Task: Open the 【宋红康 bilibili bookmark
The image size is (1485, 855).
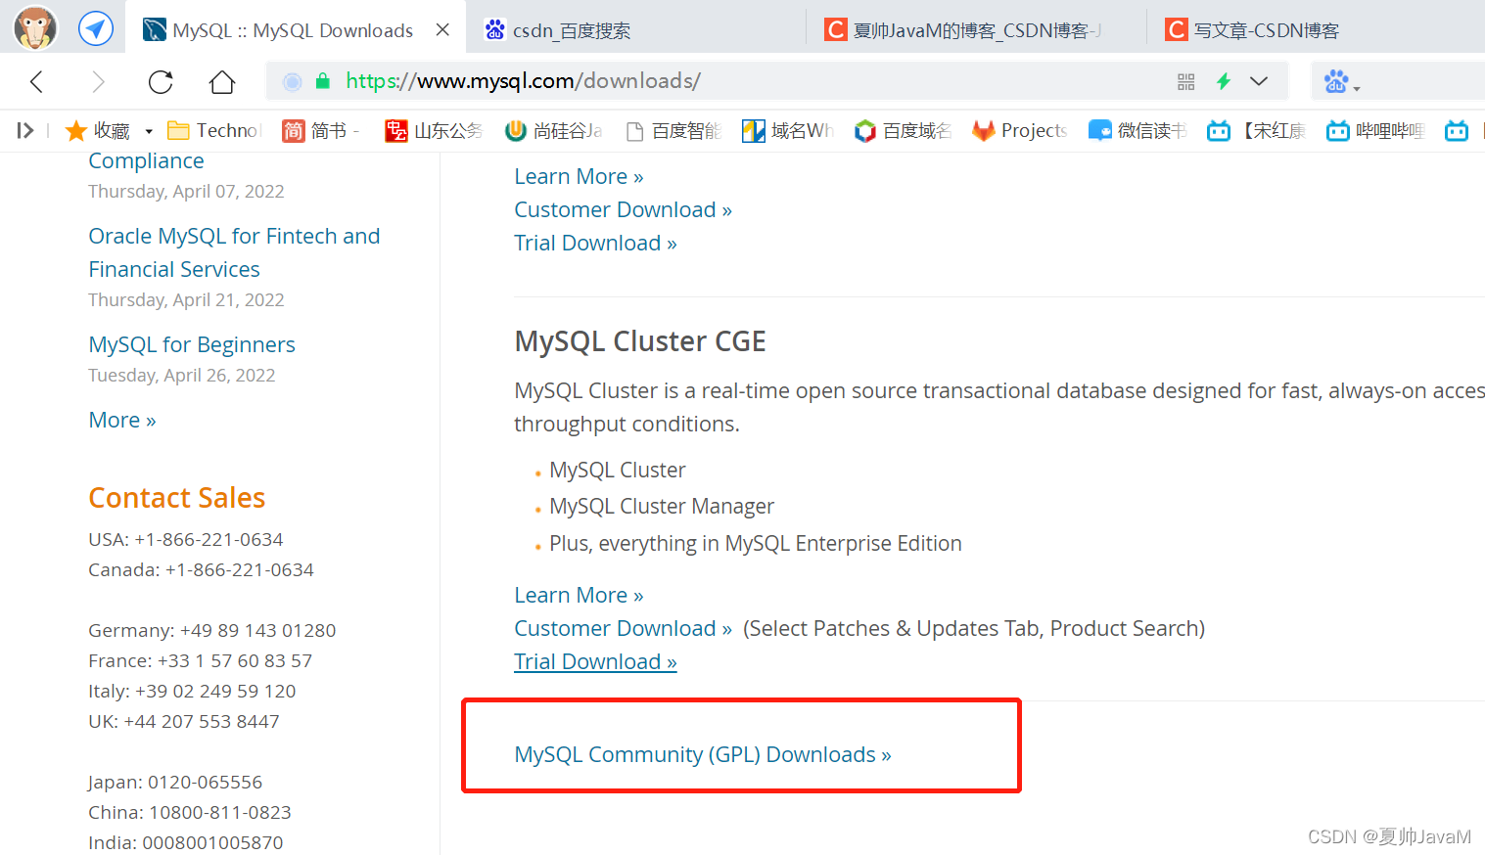Action: pos(1256,130)
